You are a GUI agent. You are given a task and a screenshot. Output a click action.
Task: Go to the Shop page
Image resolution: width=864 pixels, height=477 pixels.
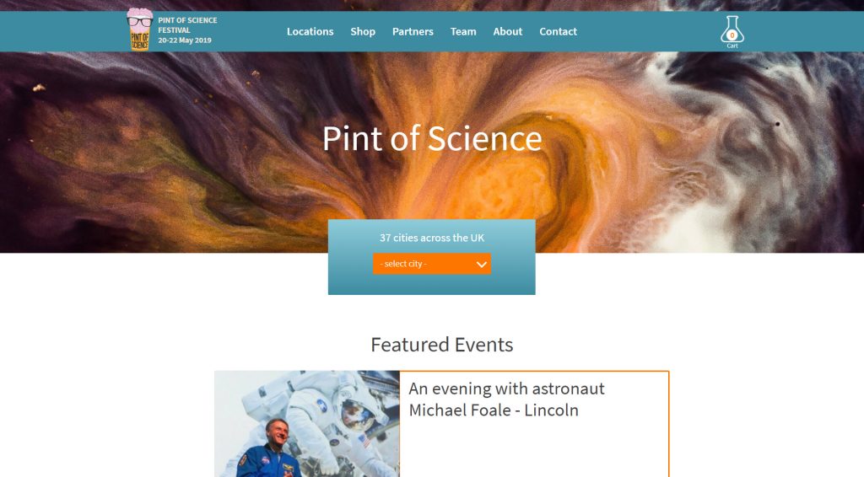coord(363,31)
